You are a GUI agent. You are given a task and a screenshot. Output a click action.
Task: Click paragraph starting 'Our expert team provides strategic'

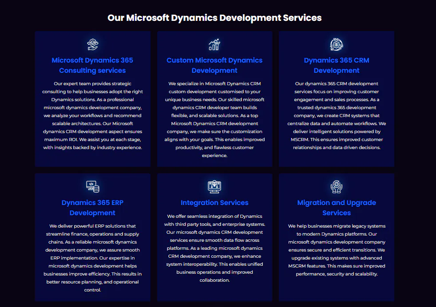point(93,116)
